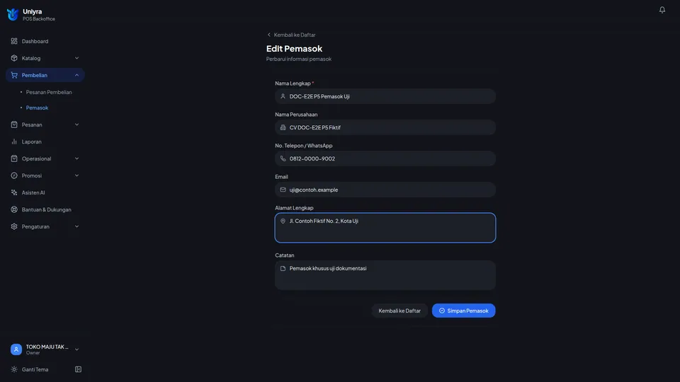Click map pin icon in Alamat field
The width and height of the screenshot is (680, 382).
tap(283, 221)
